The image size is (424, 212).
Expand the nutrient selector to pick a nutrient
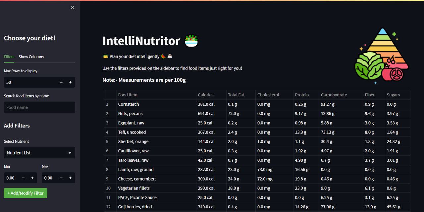tap(39, 153)
